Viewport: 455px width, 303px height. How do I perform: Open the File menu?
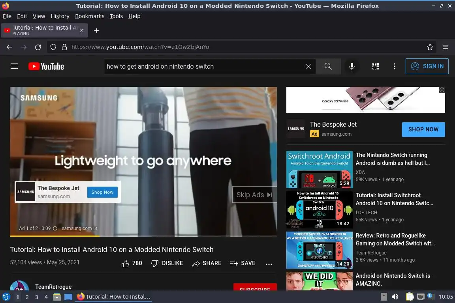click(7, 16)
